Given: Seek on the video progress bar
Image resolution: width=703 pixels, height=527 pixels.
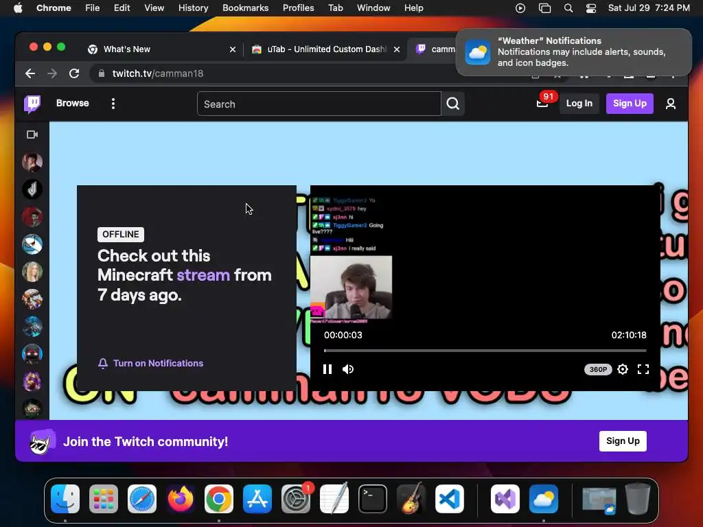Looking at the screenshot, I should [x=485, y=351].
